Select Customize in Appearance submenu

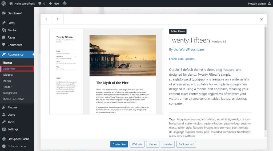tap(9, 69)
